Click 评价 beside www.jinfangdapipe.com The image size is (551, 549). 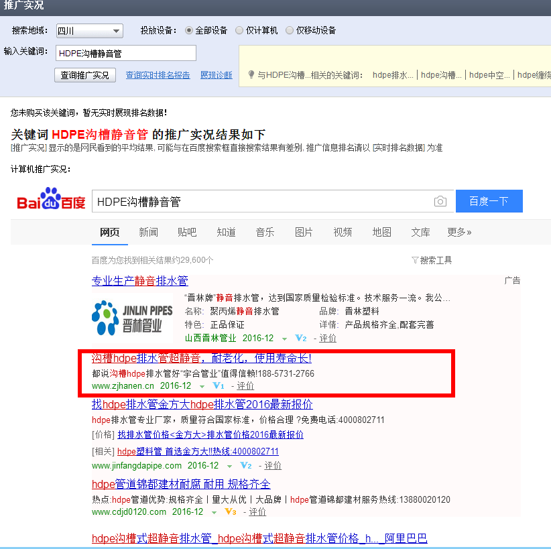click(273, 466)
